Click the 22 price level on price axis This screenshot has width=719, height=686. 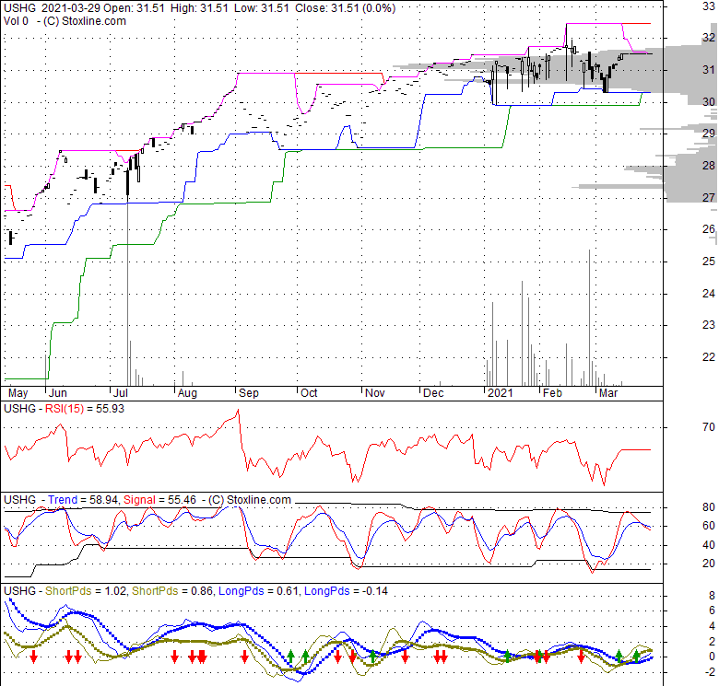(x=709, y=356)
